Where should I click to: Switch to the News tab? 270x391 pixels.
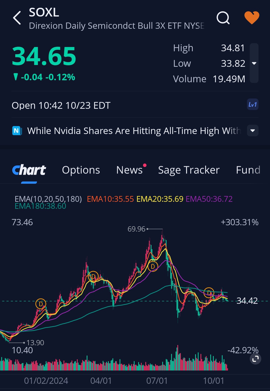pyautogui.click(x=129, y=170)
